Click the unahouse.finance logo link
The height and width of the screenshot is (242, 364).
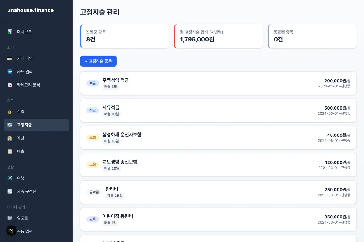point(31,10)
